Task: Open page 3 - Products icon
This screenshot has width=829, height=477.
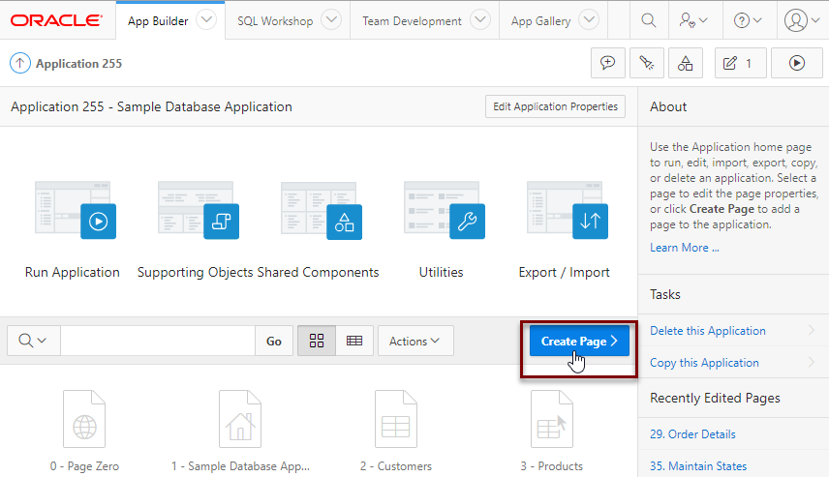Action: (552, 419)
